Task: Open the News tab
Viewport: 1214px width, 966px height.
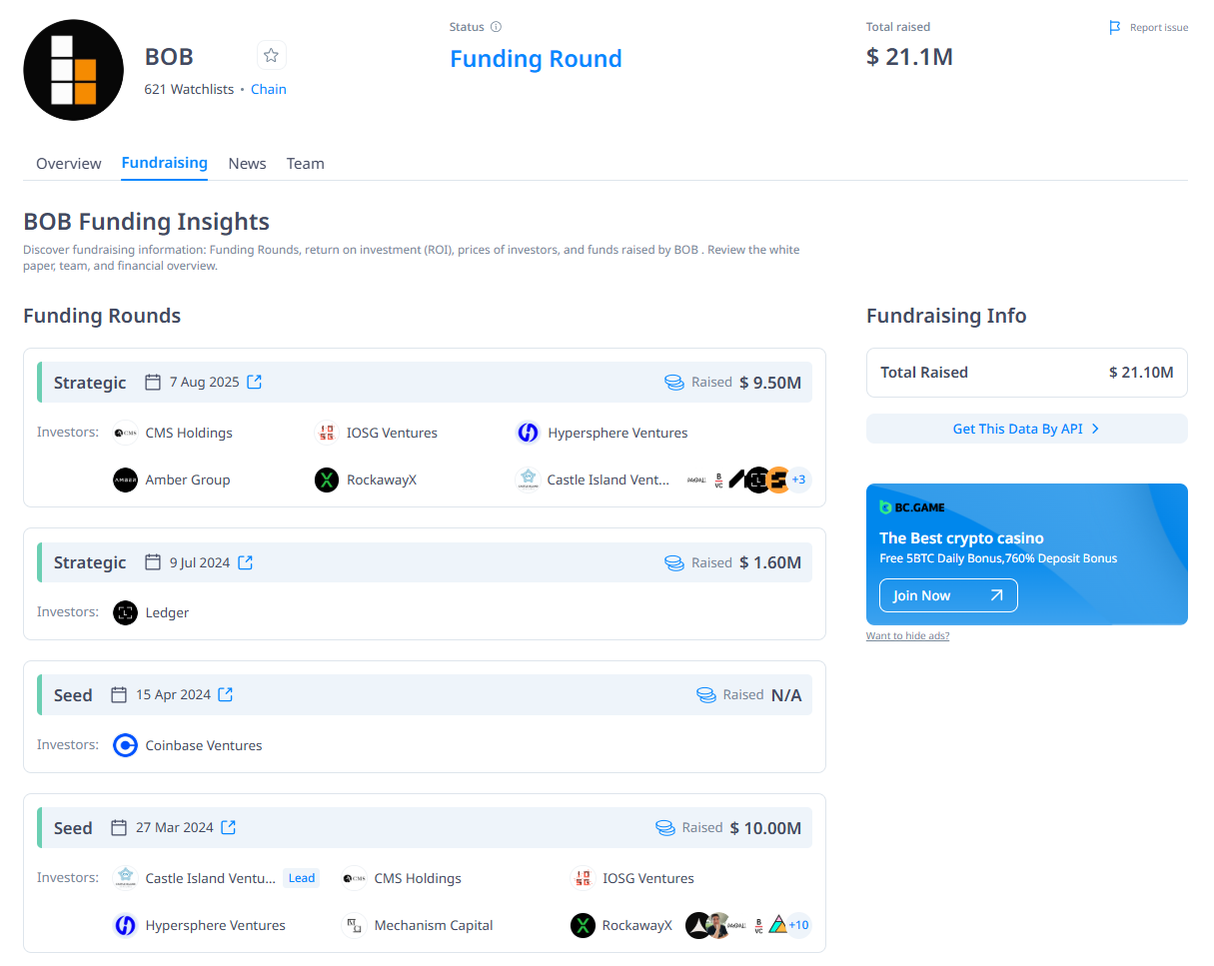Action: coord(247,163)
